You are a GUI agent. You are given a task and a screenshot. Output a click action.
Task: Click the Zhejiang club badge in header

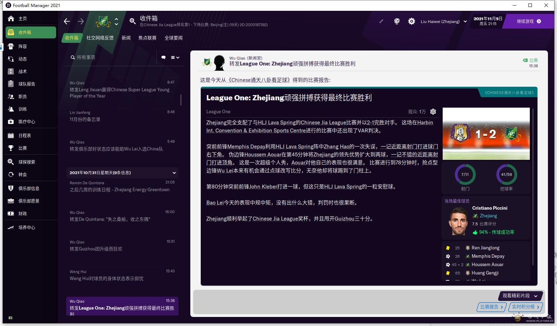click(103, 22)
